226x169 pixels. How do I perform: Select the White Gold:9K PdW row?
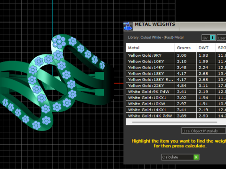pyautogui.click(x=176, y=92)
